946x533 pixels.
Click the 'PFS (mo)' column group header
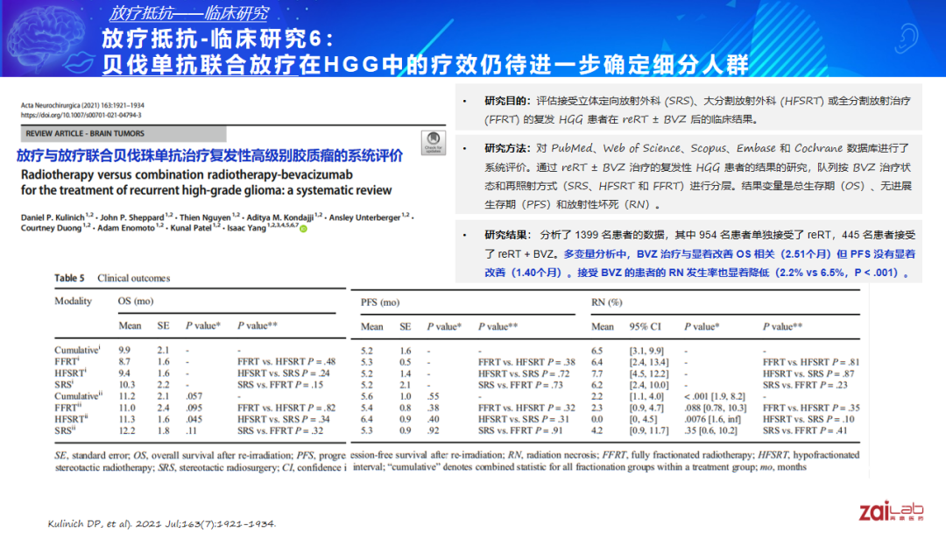click(x=380, y=302)
